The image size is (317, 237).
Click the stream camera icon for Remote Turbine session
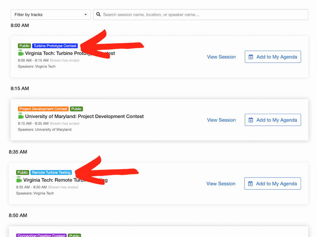pyautogui.click(x=19, y=179)
